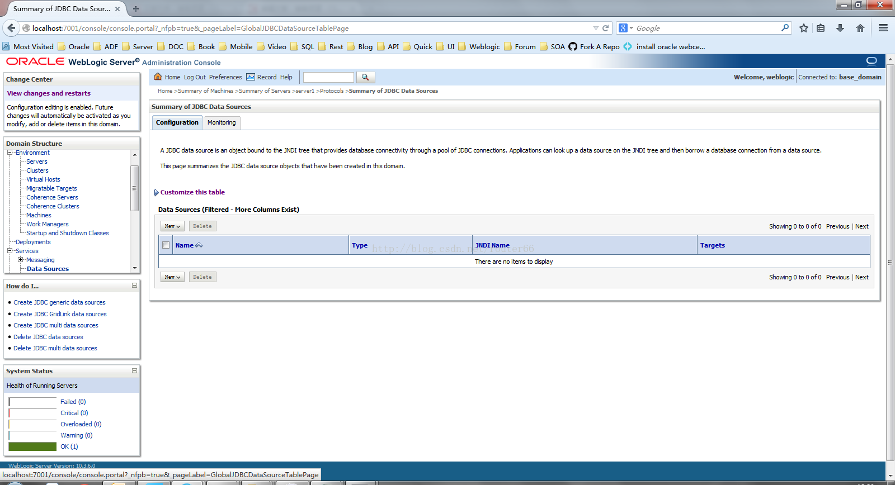Open the Oracle bookmarks folder

point(74,47)
